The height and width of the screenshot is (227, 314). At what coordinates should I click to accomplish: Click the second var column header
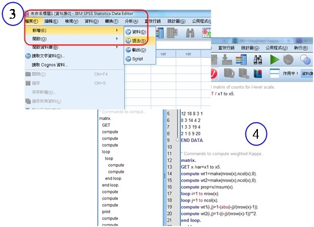click(188, 54)
